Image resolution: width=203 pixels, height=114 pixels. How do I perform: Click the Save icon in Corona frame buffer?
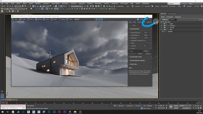(13, 19)
